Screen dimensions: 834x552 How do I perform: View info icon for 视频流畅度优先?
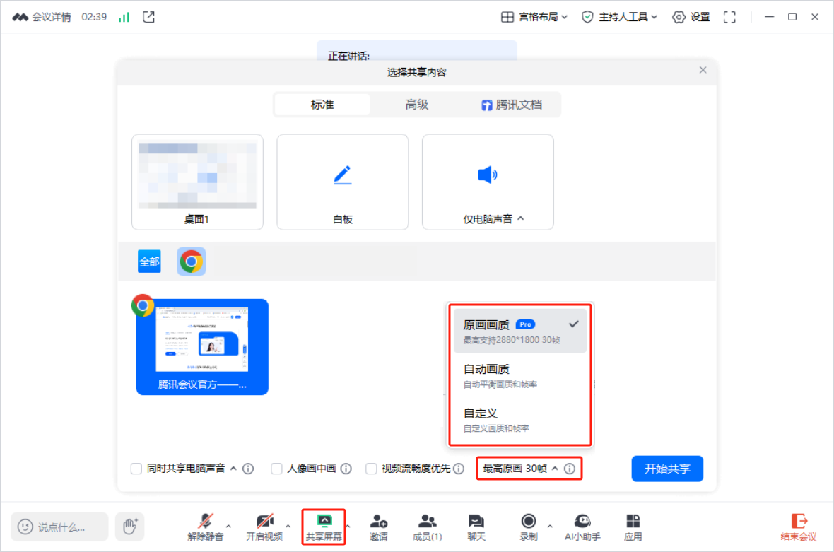pos(459,469)
